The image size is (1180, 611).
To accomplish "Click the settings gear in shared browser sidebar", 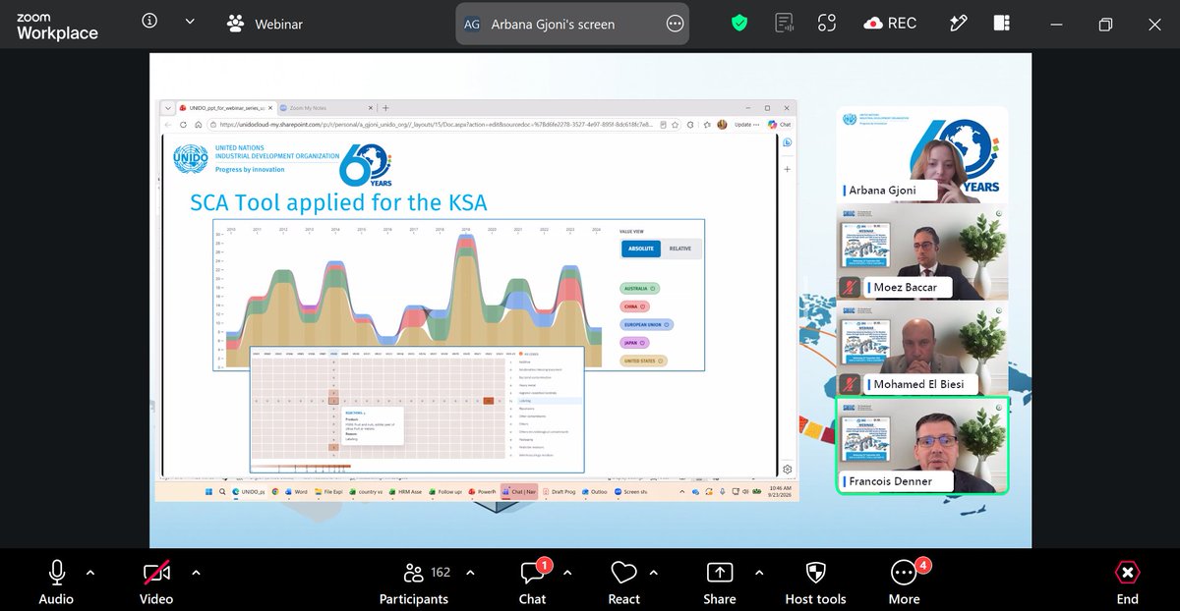I will (x=788, y=470).
